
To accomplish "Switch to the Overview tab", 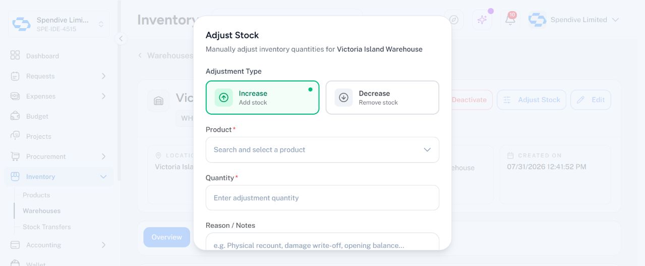I will (x=166, y=237).
